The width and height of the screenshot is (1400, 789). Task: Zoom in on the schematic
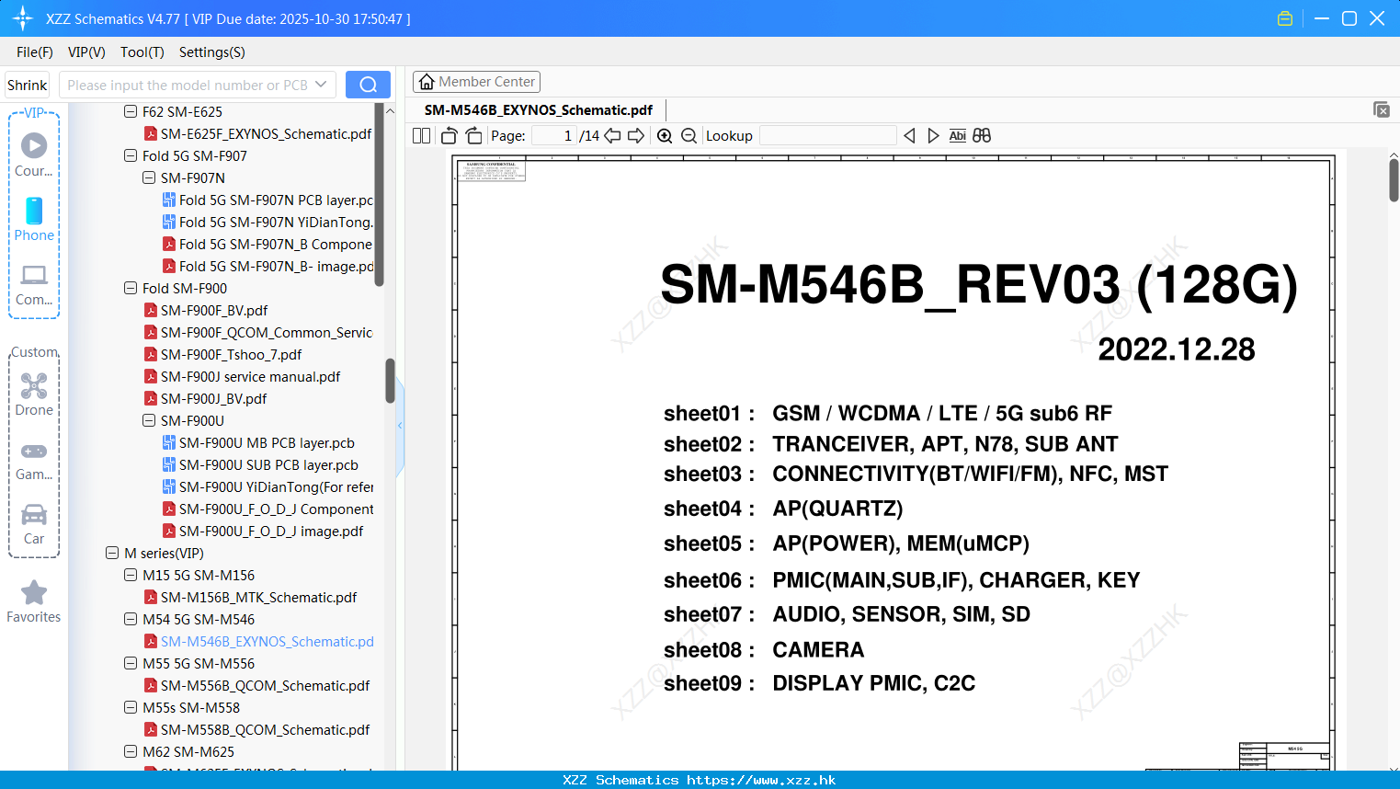coord(665,136)
